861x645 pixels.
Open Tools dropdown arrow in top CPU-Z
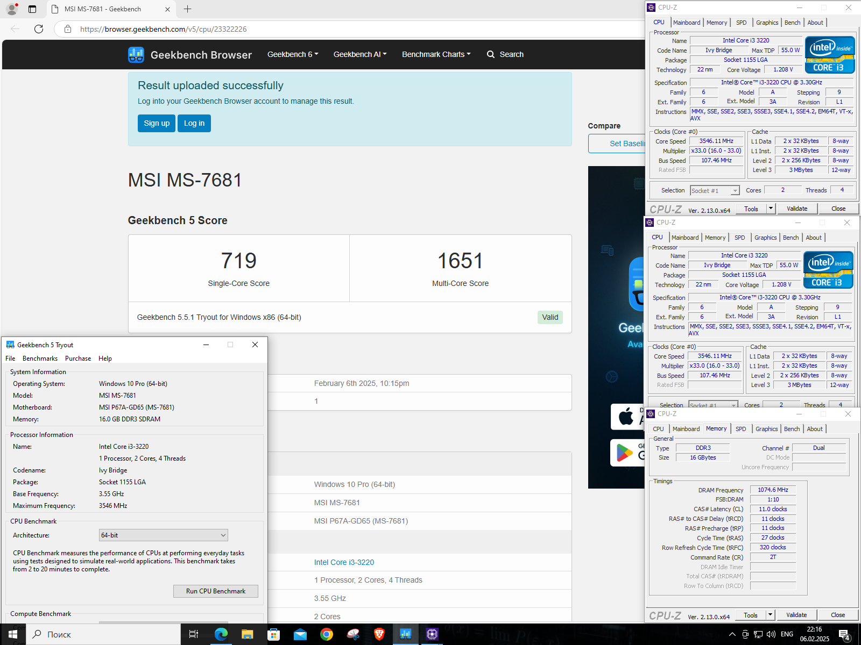click(771, 209)
